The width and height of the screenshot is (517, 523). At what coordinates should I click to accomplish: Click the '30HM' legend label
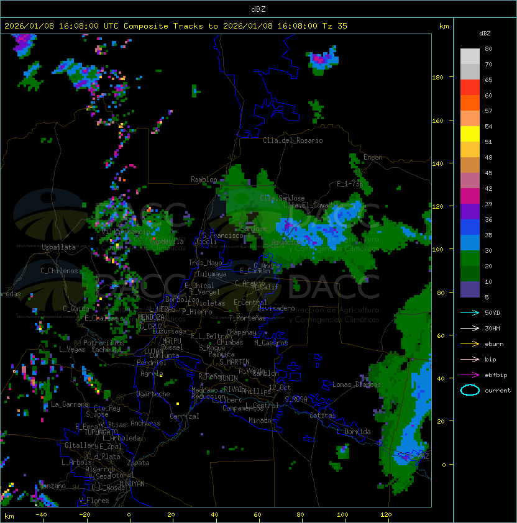(x=492, y=329)
